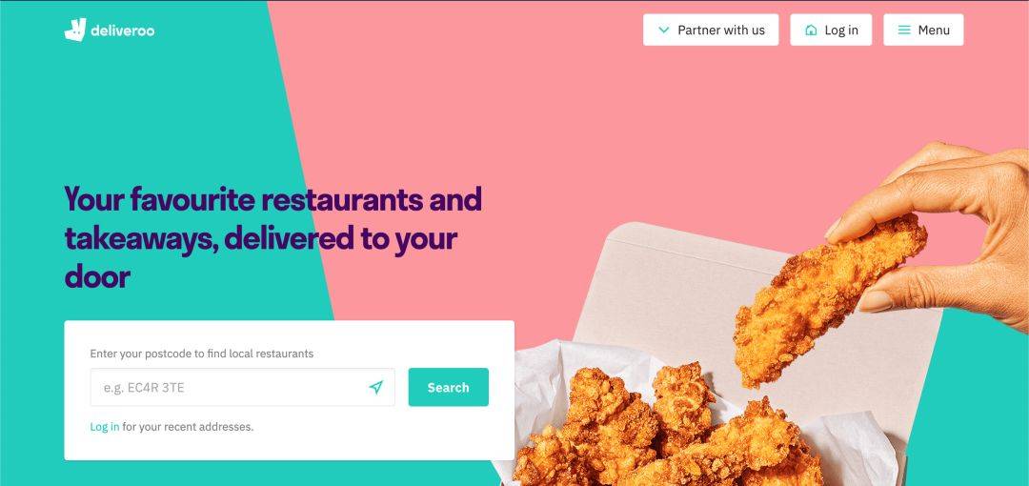1029x486 pixels.
Task: Click the 'Enter your postcode' label text
Action: tap(201, 354)
